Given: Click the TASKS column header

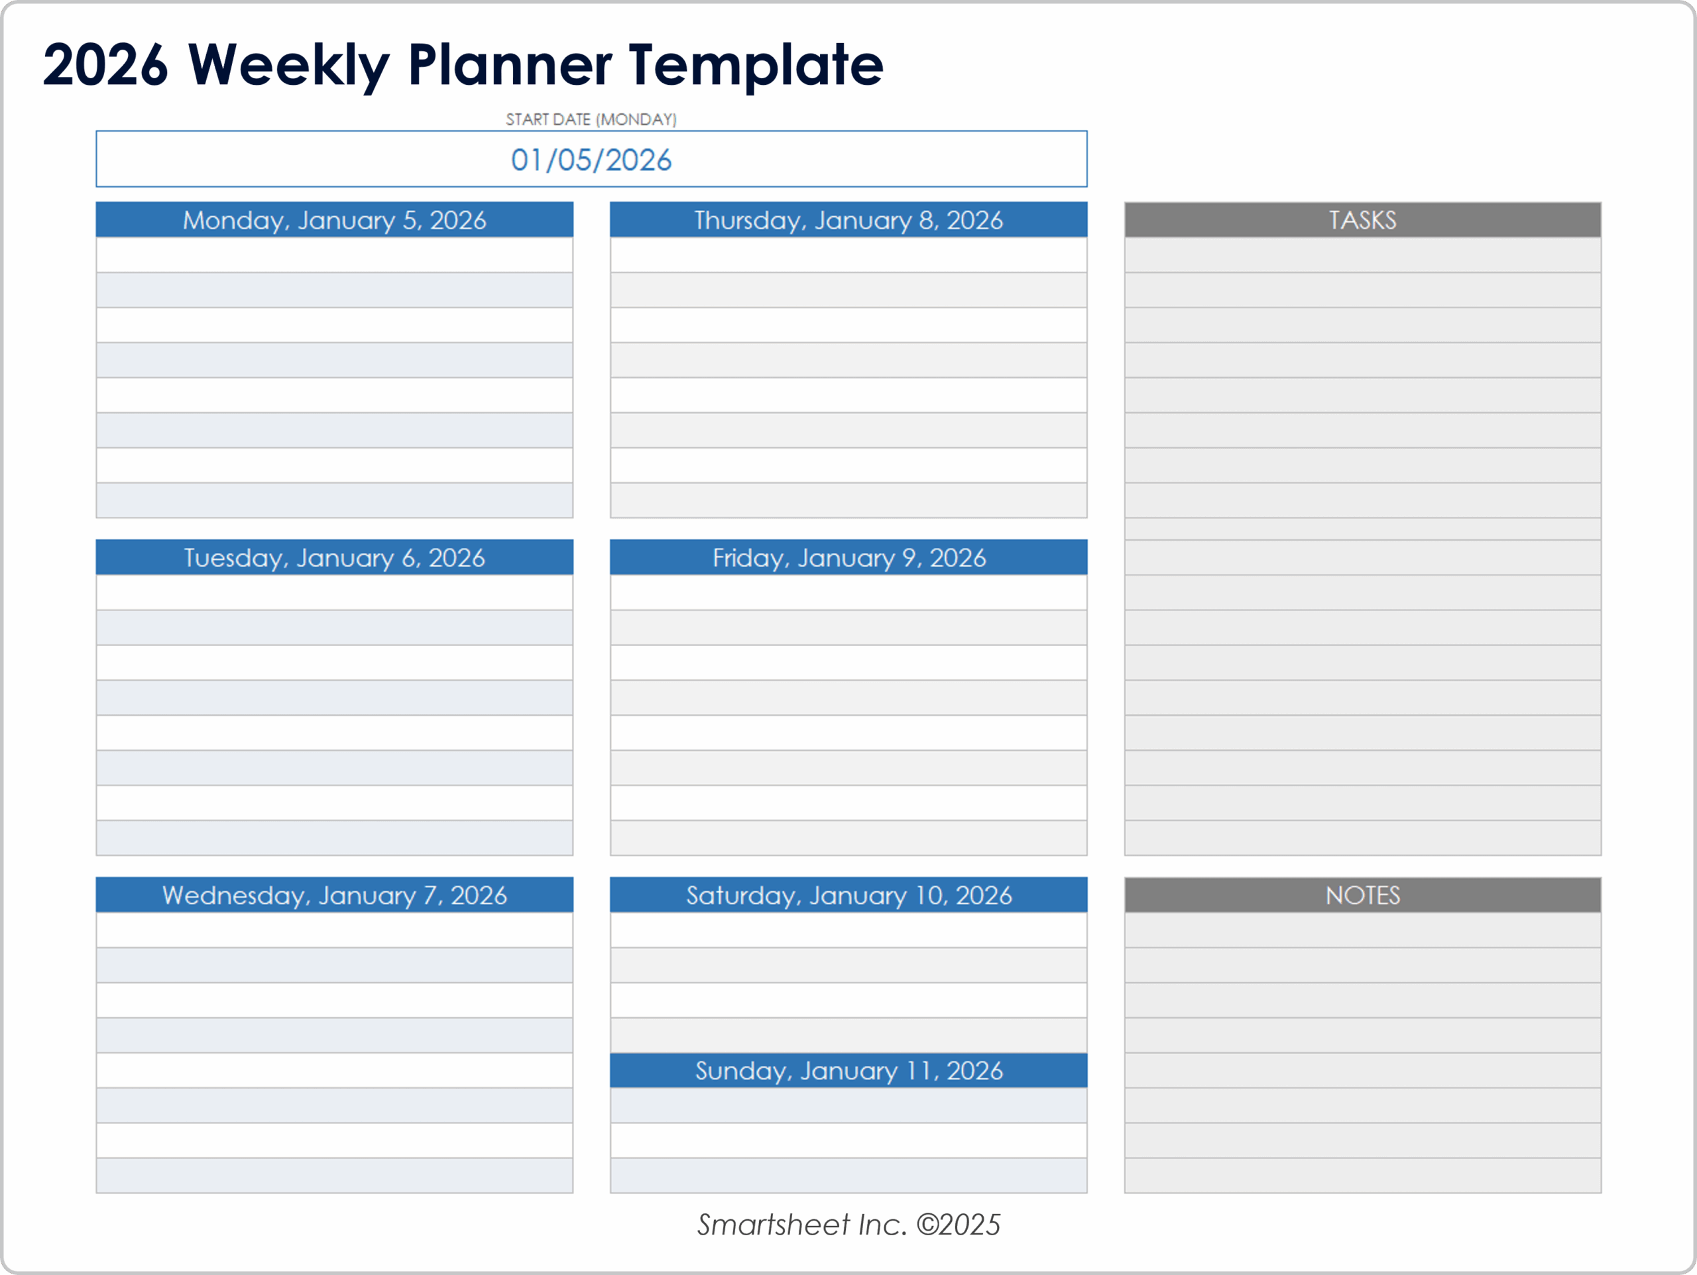Looking at the screenshot, I should coord(1362,220).
